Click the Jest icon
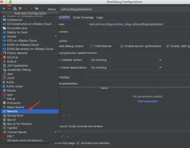Image resolution: width=190 pixels, height=148 pixels. coord(4,74)
